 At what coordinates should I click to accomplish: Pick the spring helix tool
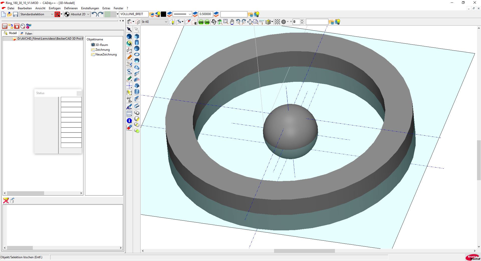click(x=137, y=92)
